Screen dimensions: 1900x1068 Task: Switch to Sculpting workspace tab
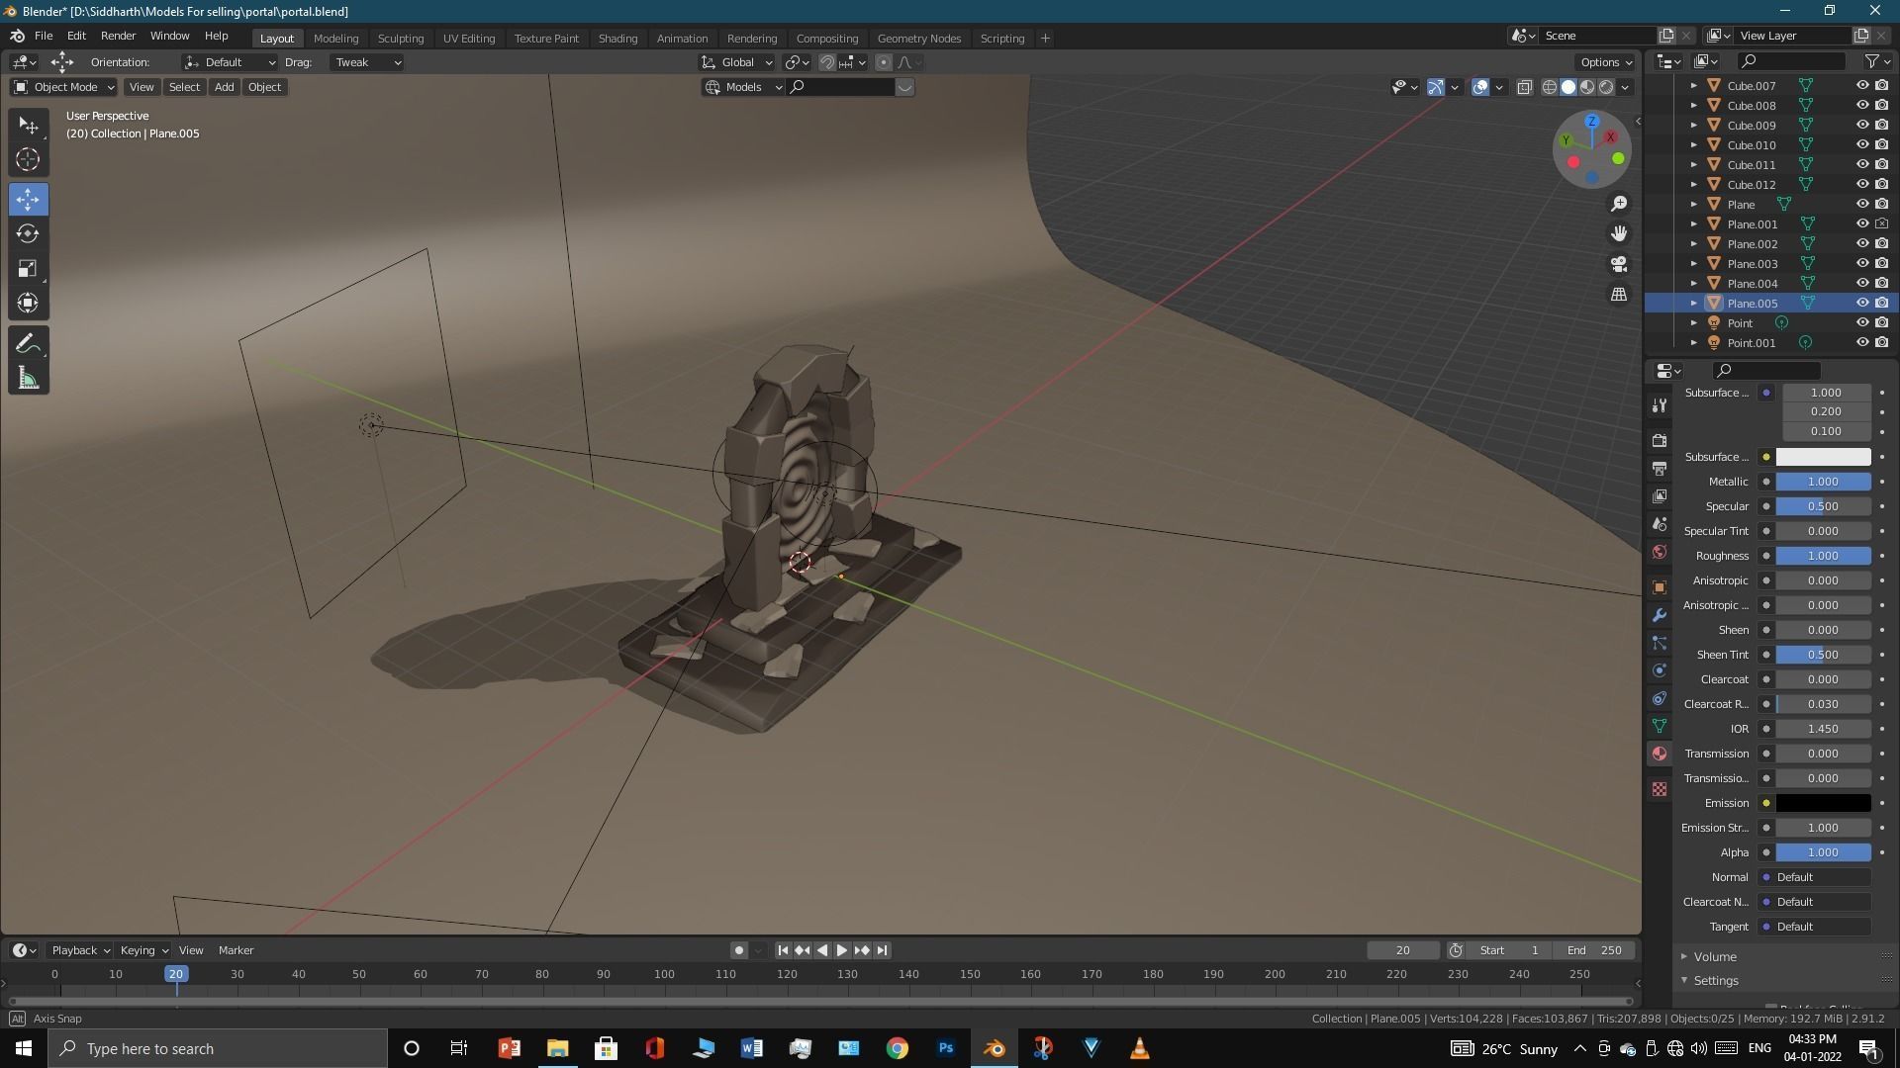click(401, 39)
